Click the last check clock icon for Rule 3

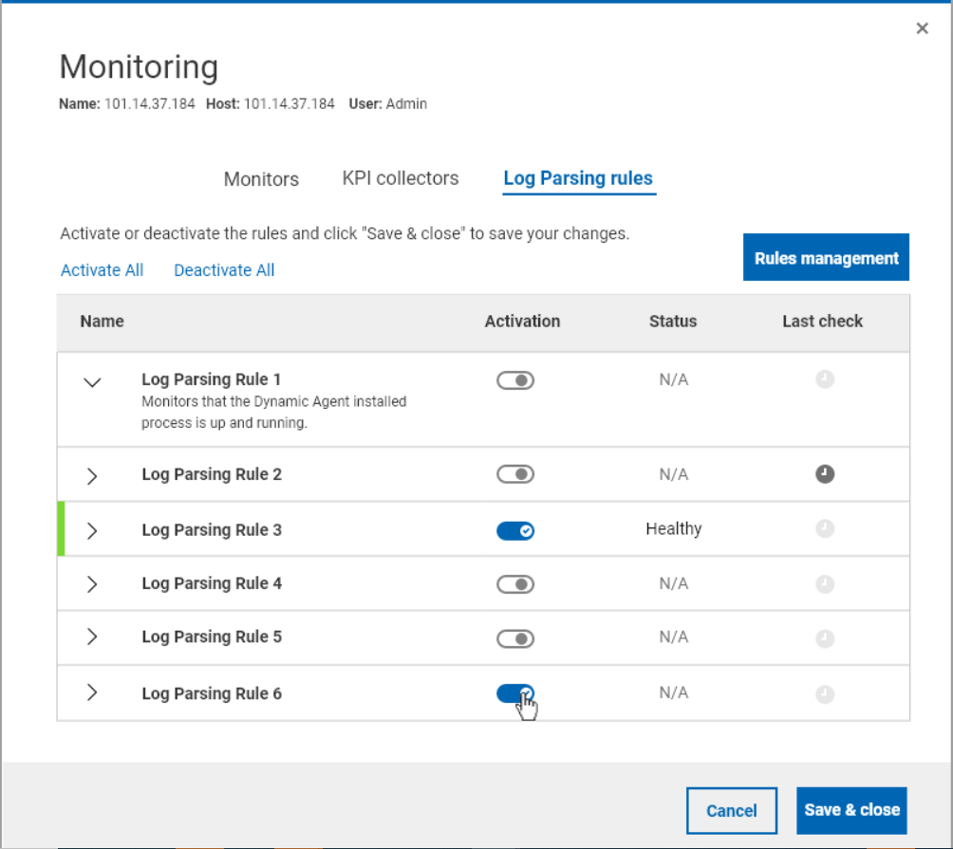825,529
